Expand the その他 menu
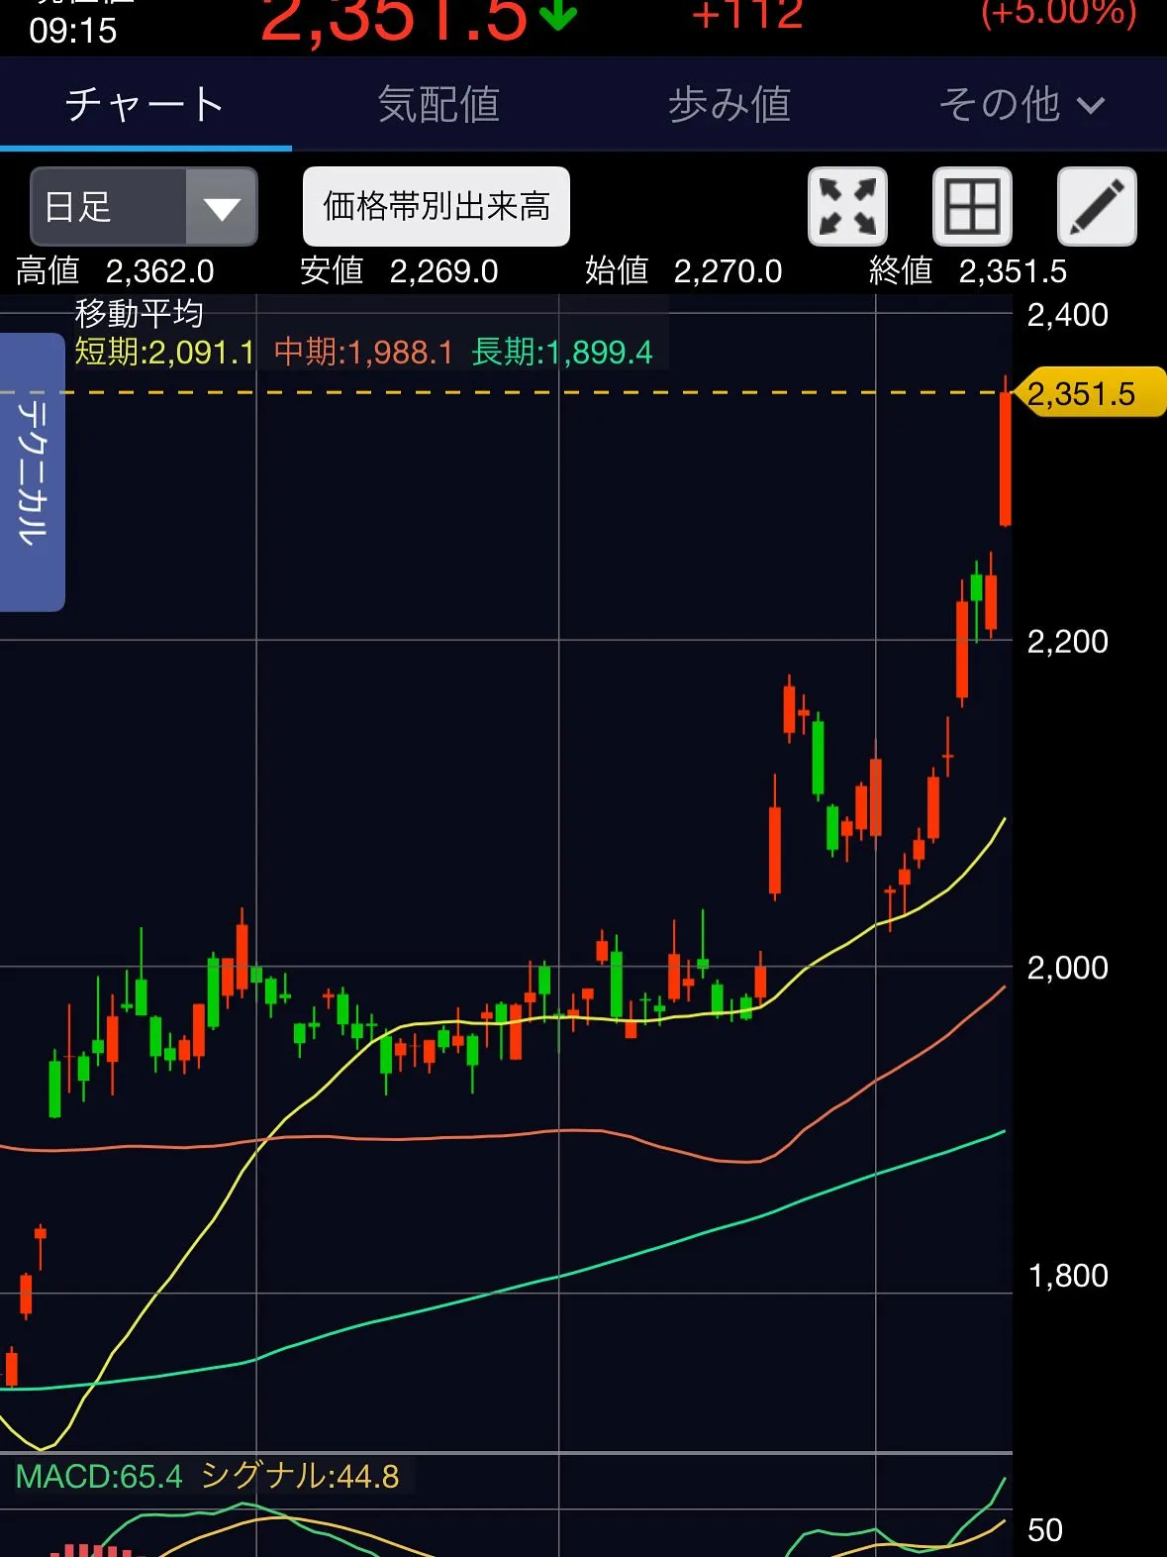The image size is (1167, 1557). click(x=1021, y=105)
